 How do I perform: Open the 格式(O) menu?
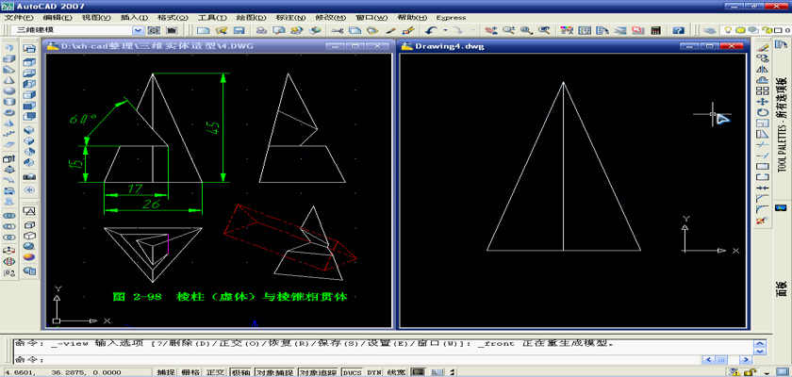173,18
